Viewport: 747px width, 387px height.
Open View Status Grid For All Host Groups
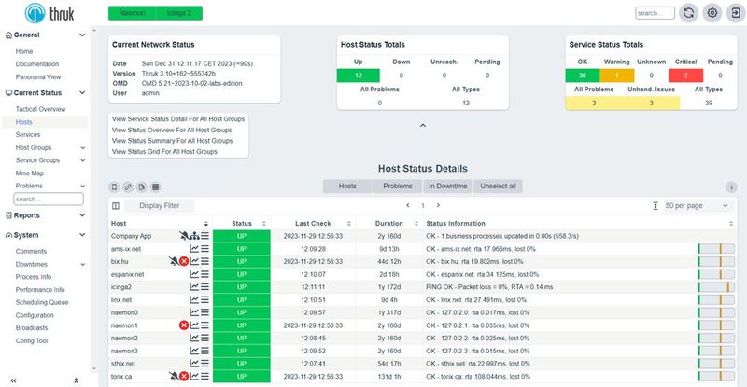(x=164, y=152)
